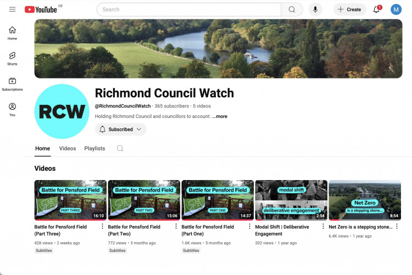The width and height of the screenshot is (412, 275).
Task: Open Subscriptions in the sidebar
Action: [x=12, y=84]
